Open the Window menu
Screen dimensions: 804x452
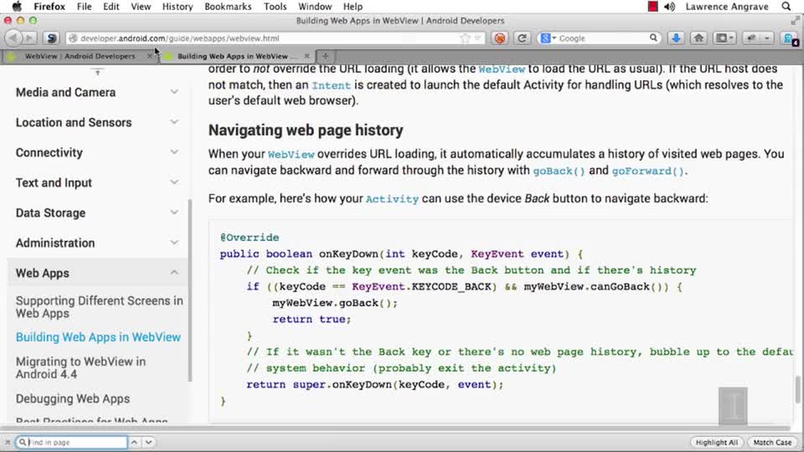pyautogui.click(x=315, y=7)
